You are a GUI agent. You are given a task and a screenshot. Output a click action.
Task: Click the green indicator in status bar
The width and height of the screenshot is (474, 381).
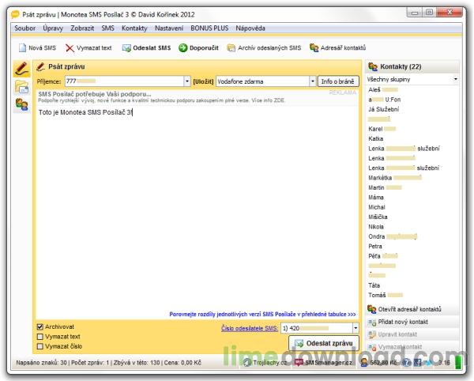click(x=458, y=362)
